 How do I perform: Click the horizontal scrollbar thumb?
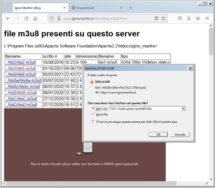tap(91, 183)
